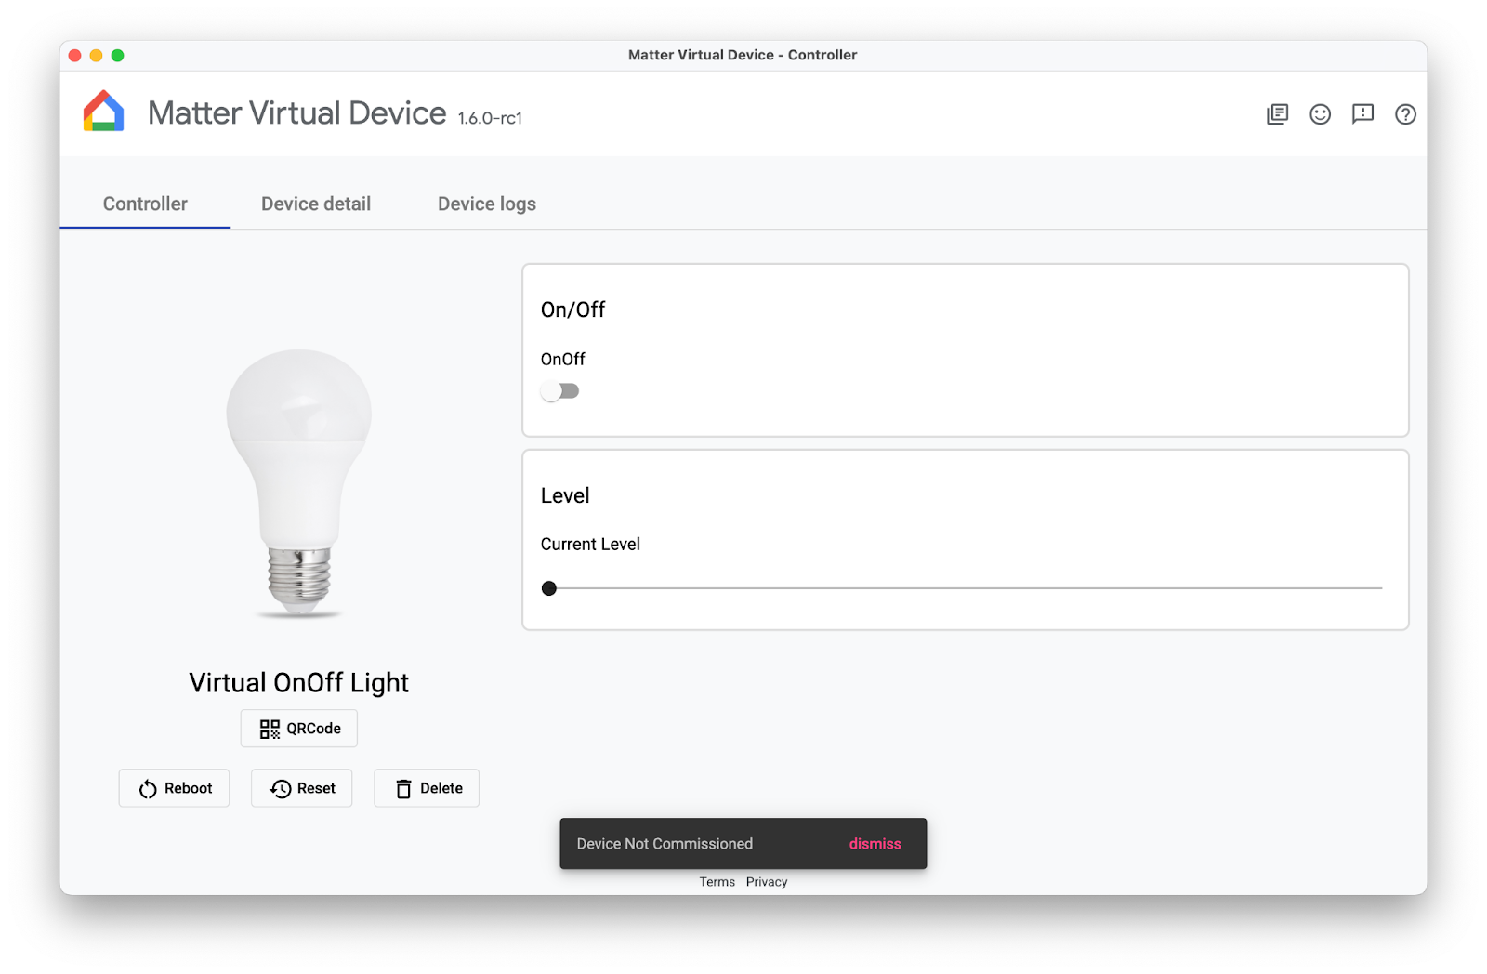The height and width of the screenshot is (974, 1487).
Task: Reboot the virtual device
Action: pos(175,788)
